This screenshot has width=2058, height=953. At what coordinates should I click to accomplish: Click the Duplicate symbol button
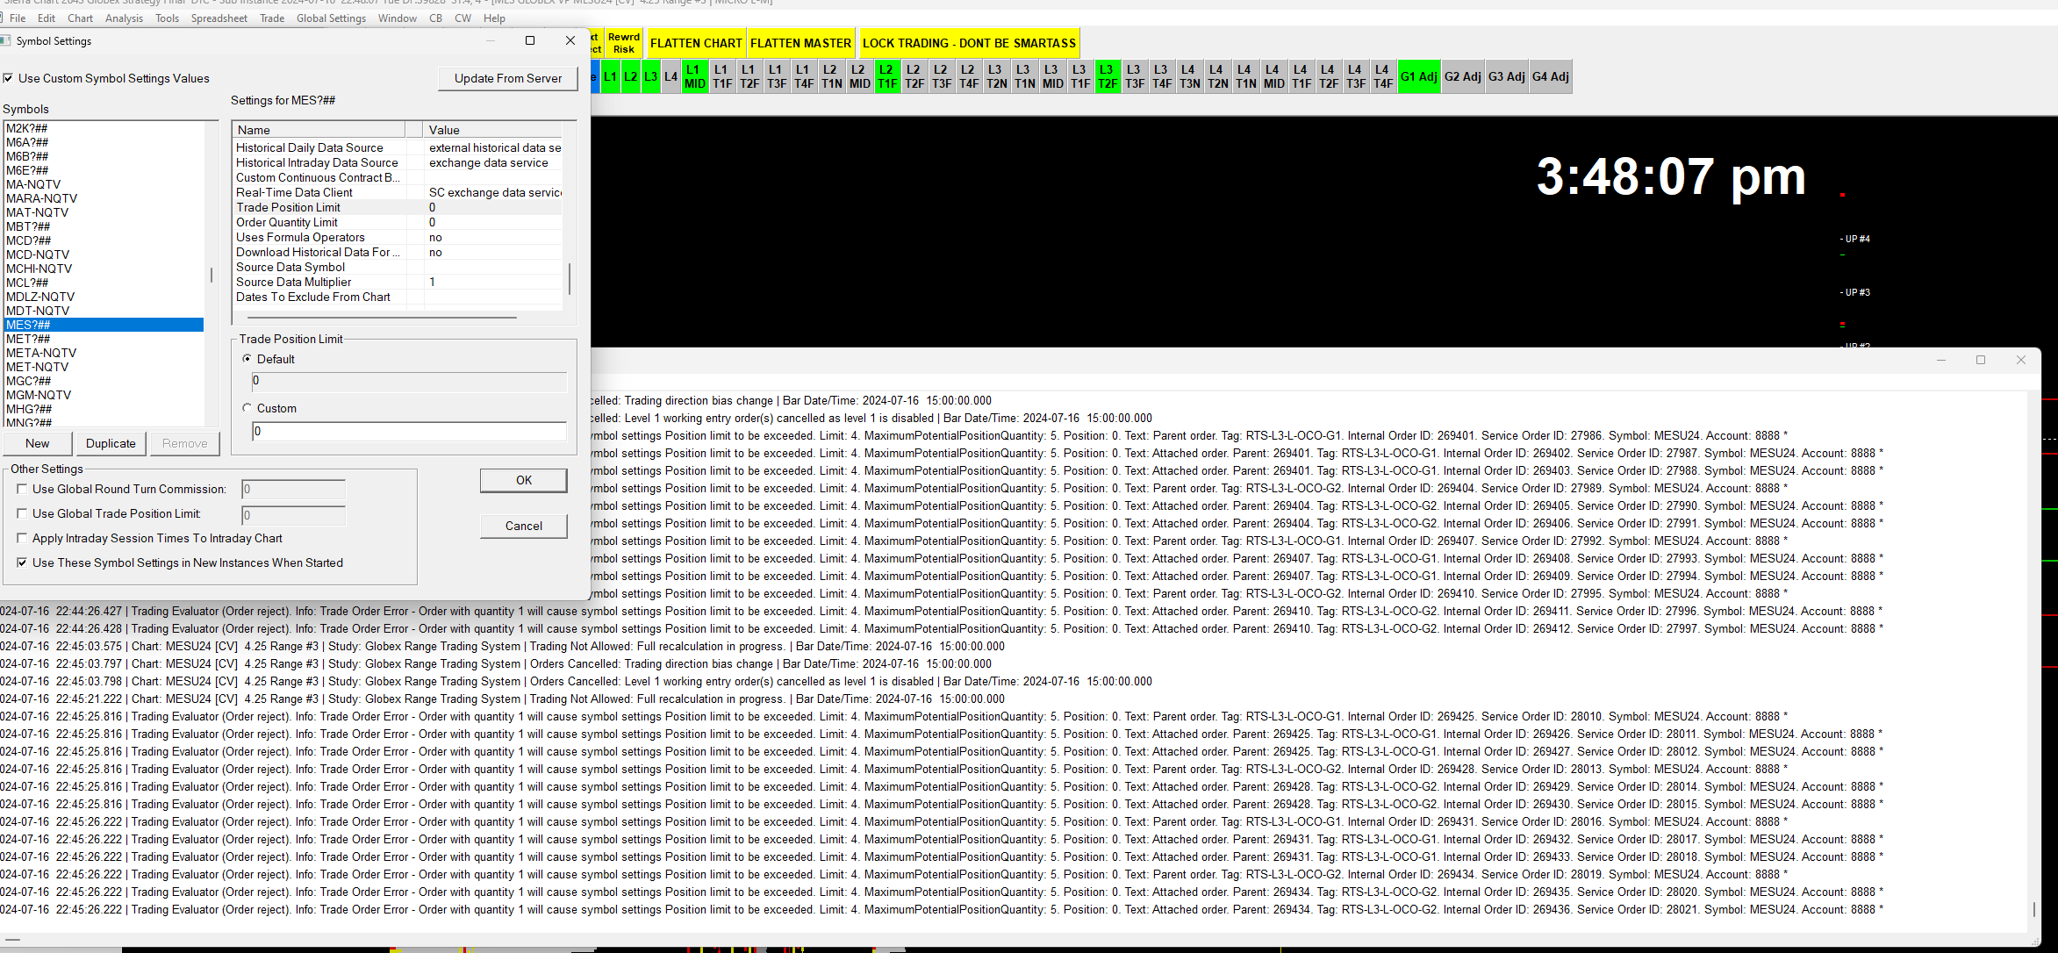tap(111, 443)
